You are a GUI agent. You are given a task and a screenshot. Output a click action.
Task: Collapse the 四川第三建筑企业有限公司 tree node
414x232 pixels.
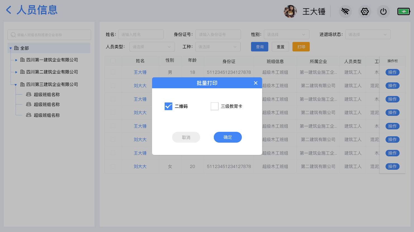[x=16, y=85]
